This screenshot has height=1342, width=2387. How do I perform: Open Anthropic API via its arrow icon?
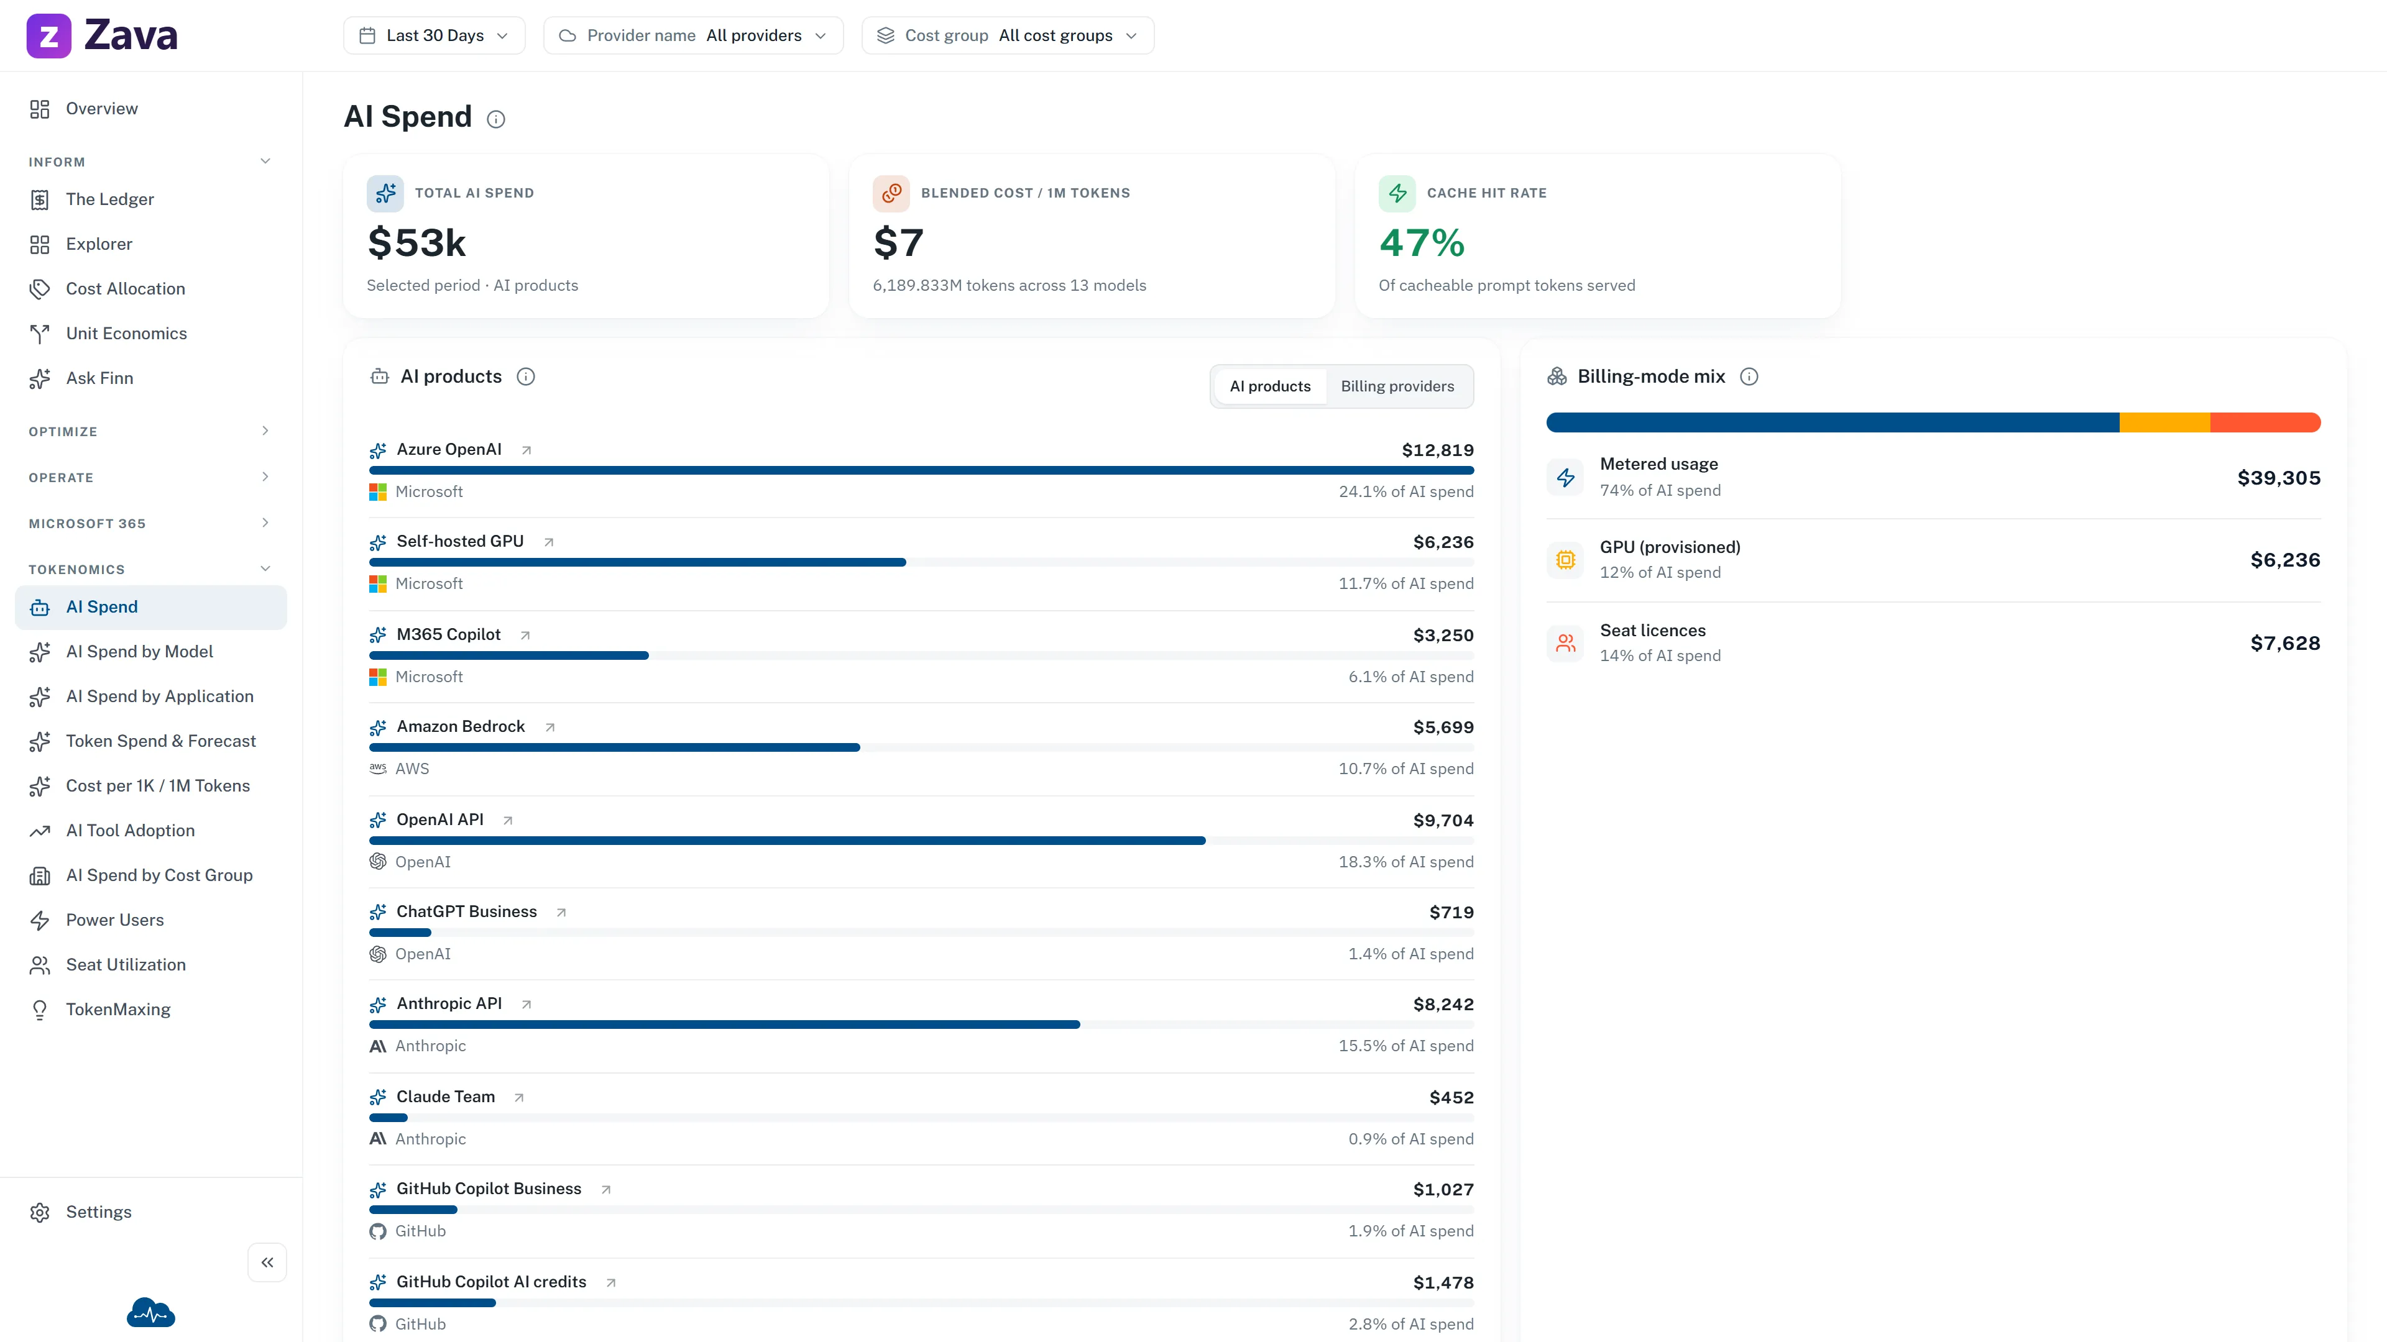[527, 1004]
